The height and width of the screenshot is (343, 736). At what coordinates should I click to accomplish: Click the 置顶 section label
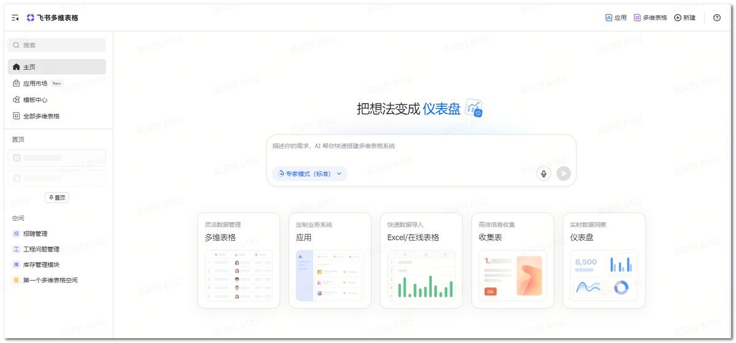pyautogui.click(x=18, y=139)
